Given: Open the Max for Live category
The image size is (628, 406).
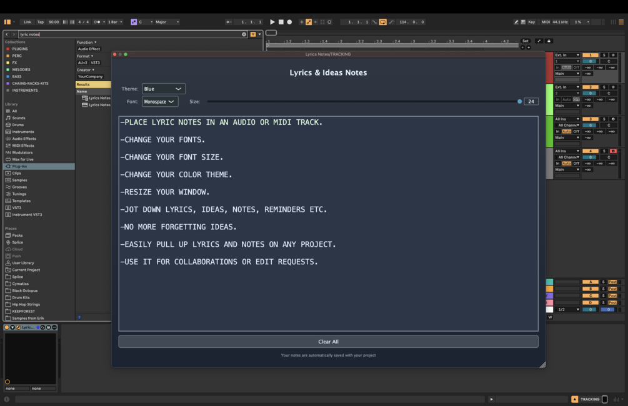Looking at the screenshot, I should (23, 159).
